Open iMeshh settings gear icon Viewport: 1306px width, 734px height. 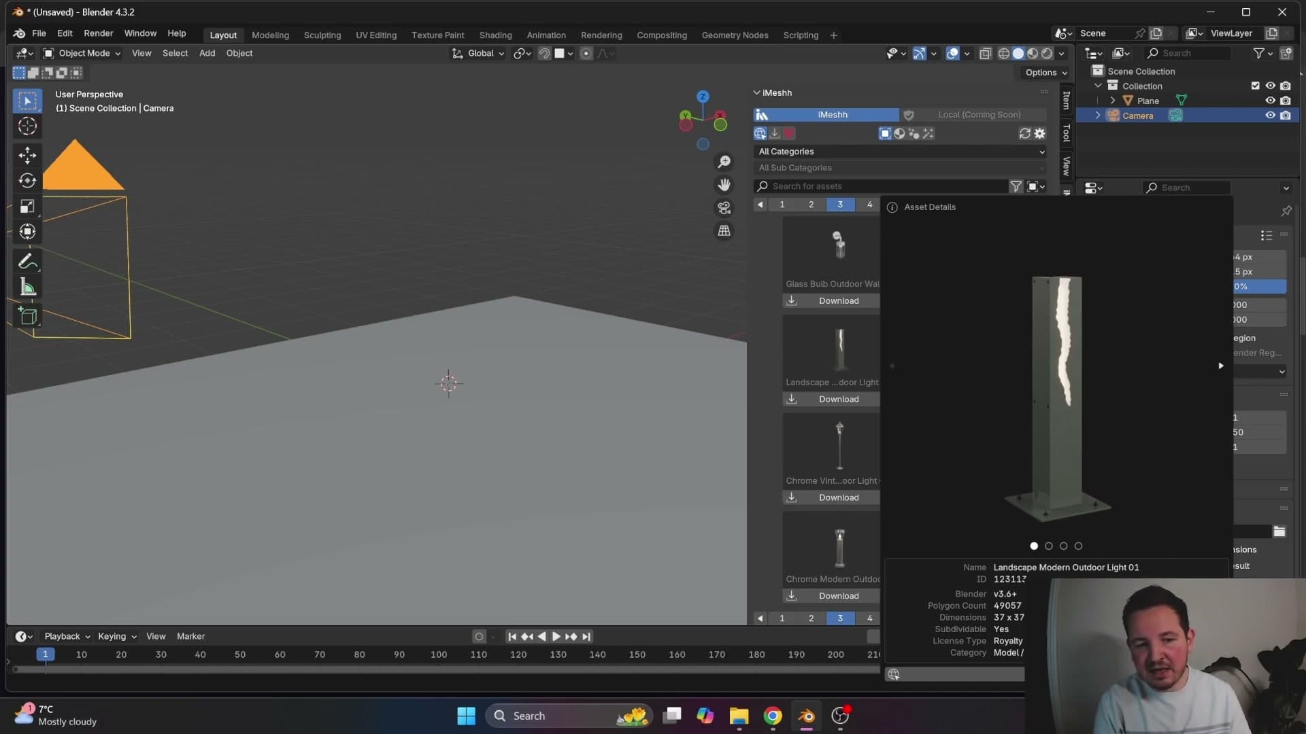pos(1040,134)
